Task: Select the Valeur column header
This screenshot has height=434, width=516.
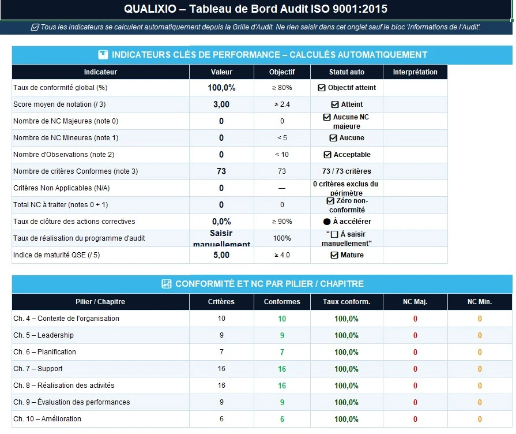Action: tap(221, 72)
